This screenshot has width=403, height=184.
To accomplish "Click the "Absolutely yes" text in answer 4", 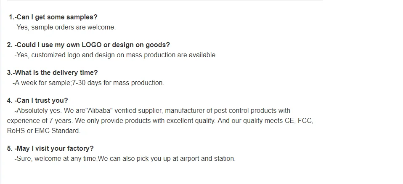I will pyautogui.click(x=38, y=111).
